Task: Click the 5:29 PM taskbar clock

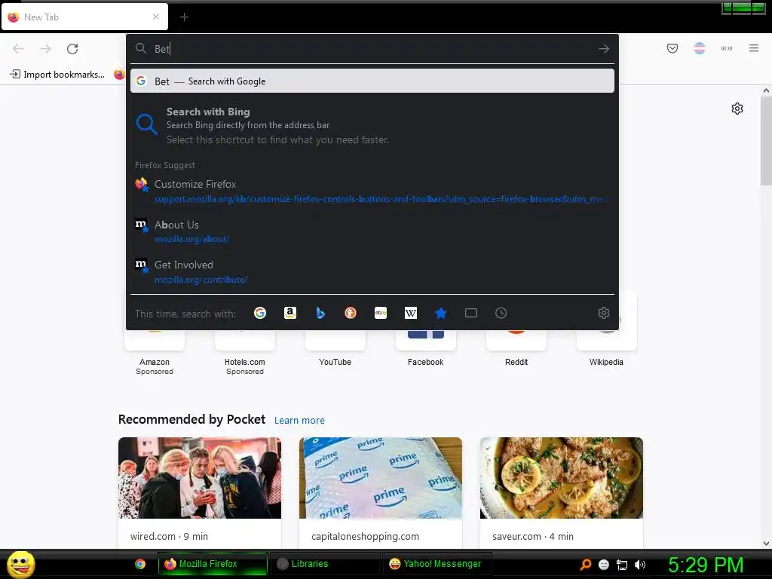Action: [x=706, y=565]
